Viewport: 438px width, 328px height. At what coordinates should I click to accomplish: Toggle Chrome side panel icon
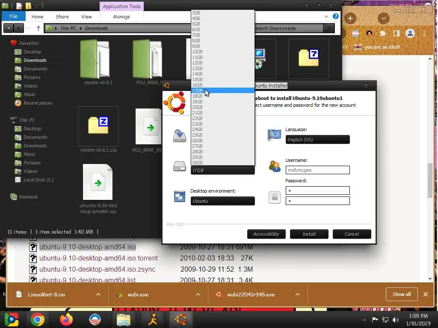(x=396, y=33)
